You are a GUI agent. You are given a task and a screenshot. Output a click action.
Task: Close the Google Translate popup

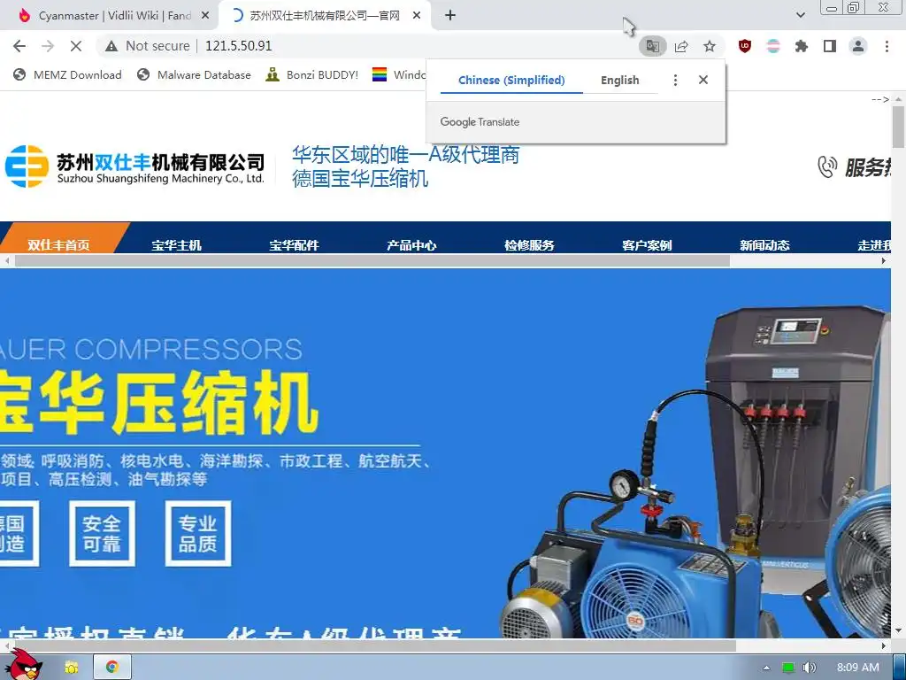click(x=703, y=80)
